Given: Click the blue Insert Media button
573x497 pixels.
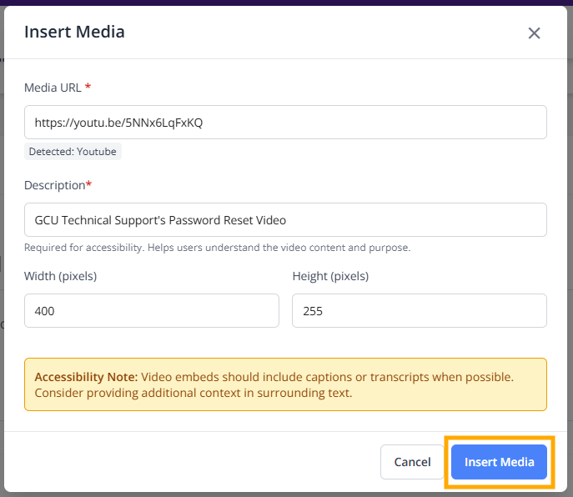Looking at the screenshot, I should tap(499, 462).
